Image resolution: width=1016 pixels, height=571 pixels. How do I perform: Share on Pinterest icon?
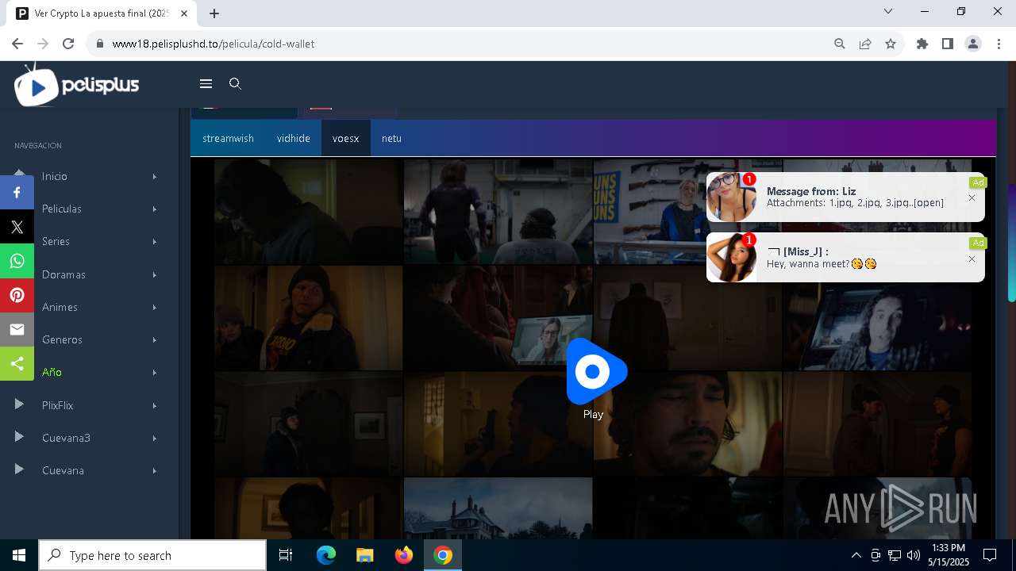pos(17,295)
